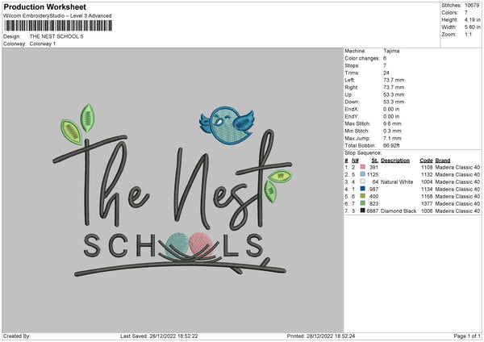Viewport: 484px width, 342px height.
Task: Click the 'Description' column header
Action: tap(395, 161)
